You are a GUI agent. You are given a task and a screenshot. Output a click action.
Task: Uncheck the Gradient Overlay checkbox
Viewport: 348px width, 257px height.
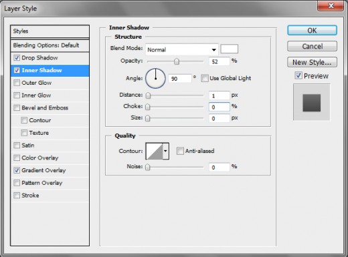click(x=17, y=170)
